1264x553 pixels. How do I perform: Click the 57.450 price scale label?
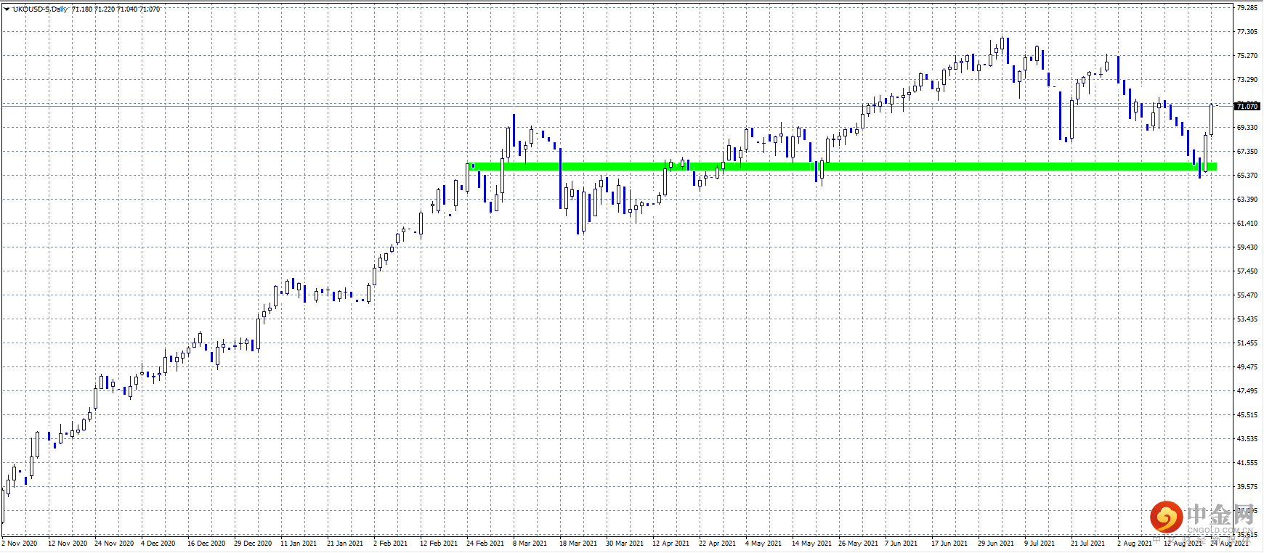pyautogui.click(x=1247, y=271)
